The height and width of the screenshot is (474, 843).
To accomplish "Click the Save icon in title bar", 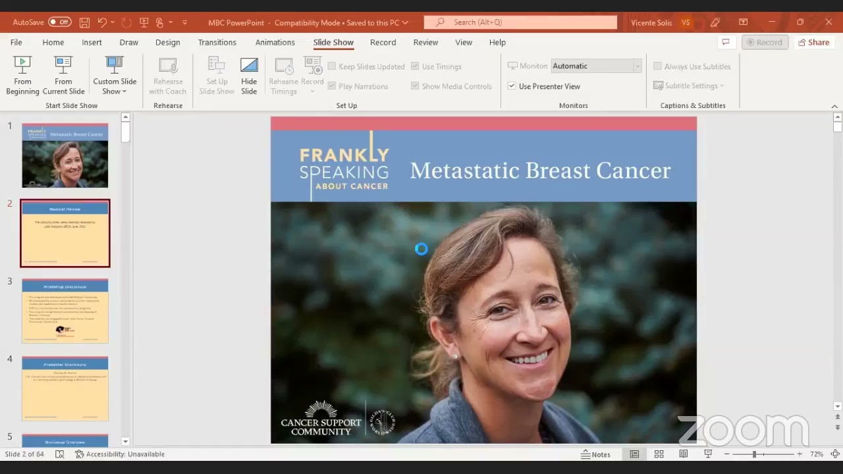I will coord(84,22).
